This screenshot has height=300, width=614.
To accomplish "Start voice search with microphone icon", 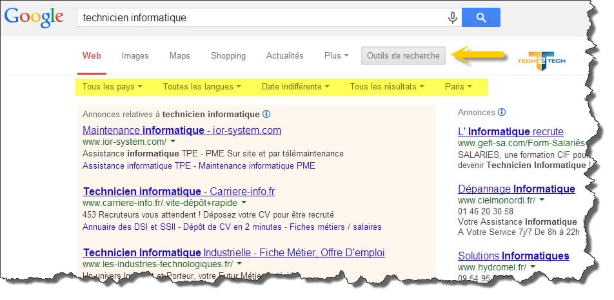I will (452, 17).
